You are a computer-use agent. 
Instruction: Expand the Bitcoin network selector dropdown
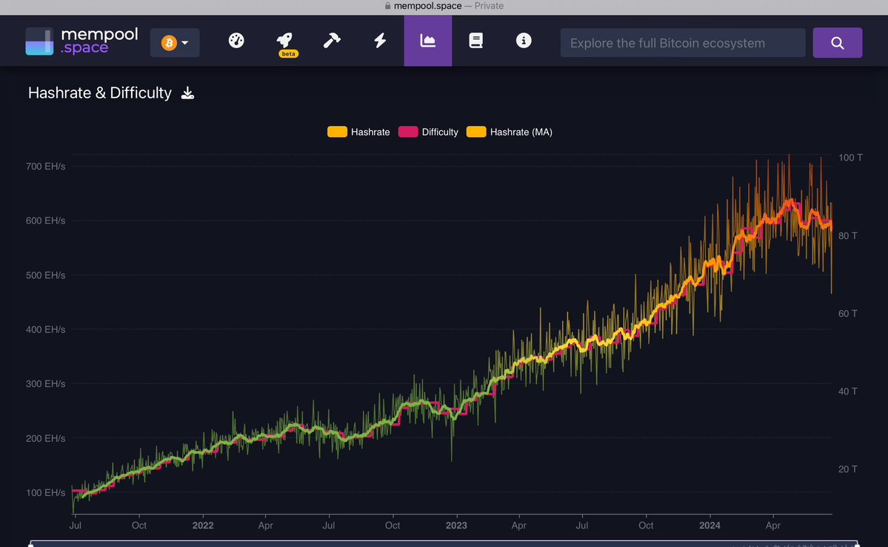[x=175, y=43]
